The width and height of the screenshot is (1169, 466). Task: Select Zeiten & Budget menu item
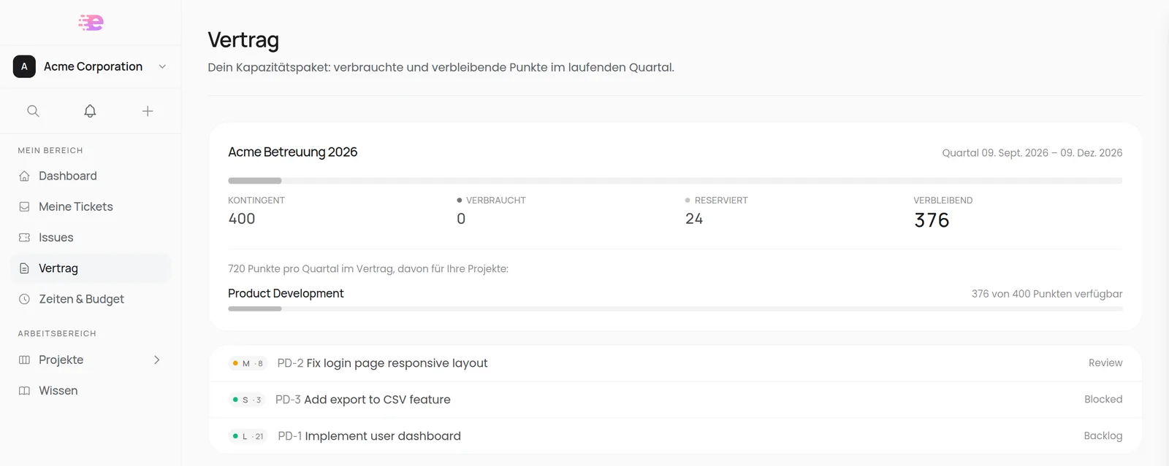click(91, 299)
